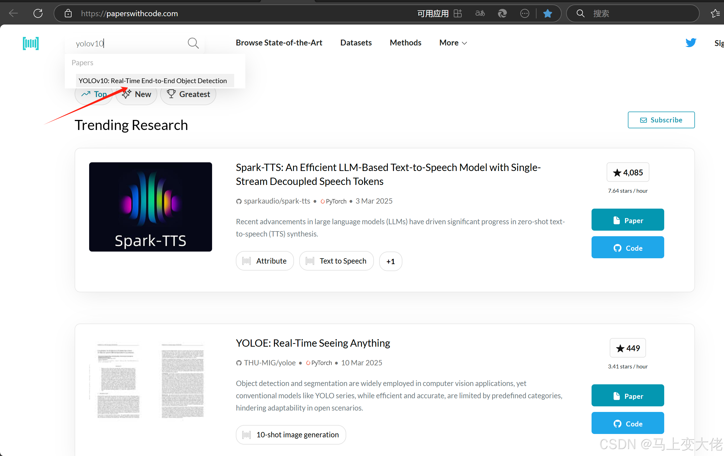
Task: Select YOLOv10 paper suggestion from dropdown
Action: coord(153,81)
